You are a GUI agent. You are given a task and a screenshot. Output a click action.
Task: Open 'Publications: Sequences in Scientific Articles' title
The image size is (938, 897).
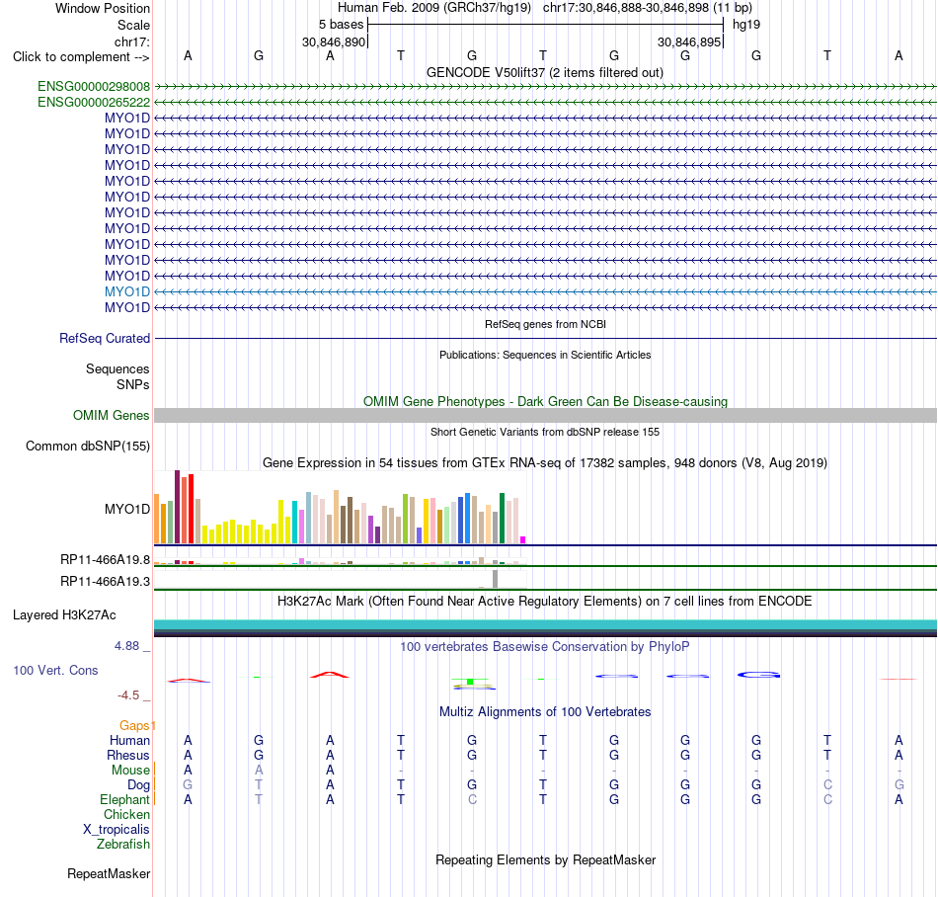click(x=545, y=355)
